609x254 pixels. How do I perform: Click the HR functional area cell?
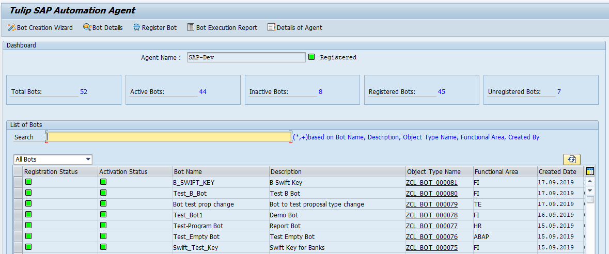505,226
